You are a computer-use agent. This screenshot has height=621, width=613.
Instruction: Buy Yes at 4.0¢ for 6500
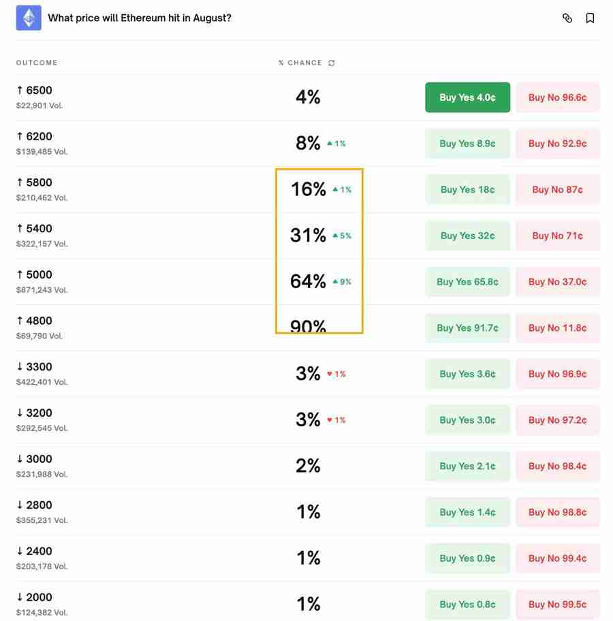click(x=467, y=97)
